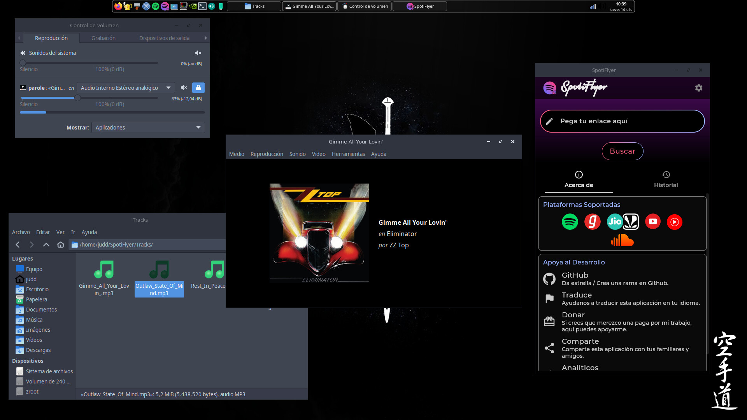The width and height of the screenshot is (747, 420).
Task: Open GitHub link in Apoya al Desarrollo
Action: coord(622,279)
